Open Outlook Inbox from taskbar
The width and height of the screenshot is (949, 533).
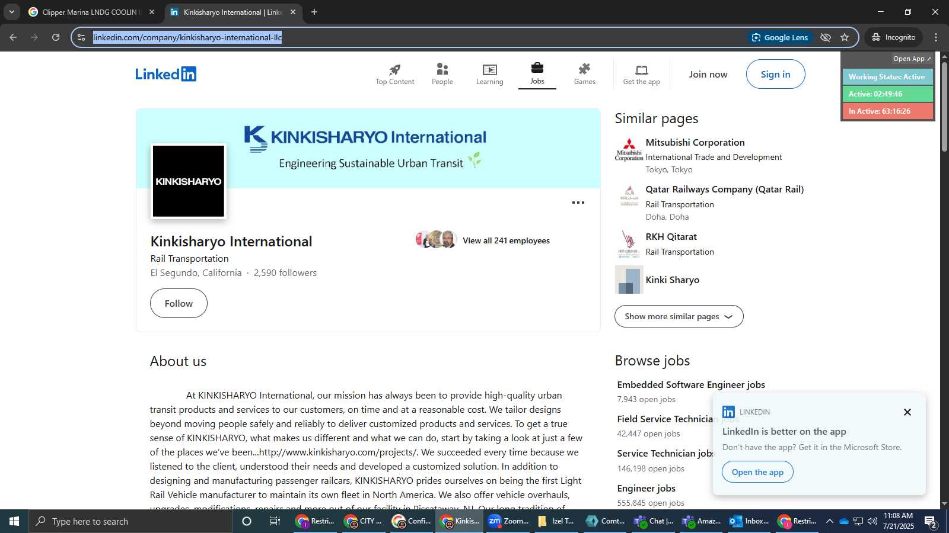tap(749, 521)
